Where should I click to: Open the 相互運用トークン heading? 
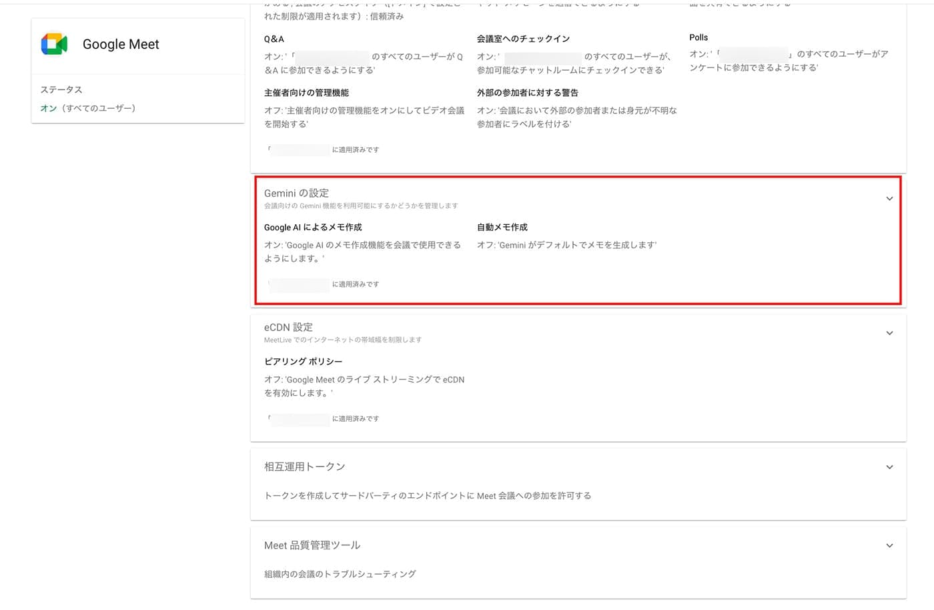[304, 467]
